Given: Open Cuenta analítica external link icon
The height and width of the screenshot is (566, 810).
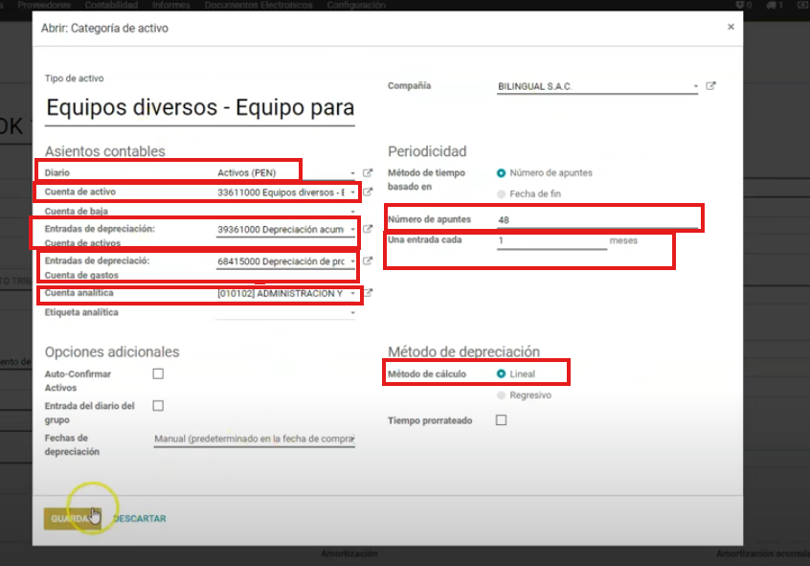Looking at the screenshot, I should 368,294.
